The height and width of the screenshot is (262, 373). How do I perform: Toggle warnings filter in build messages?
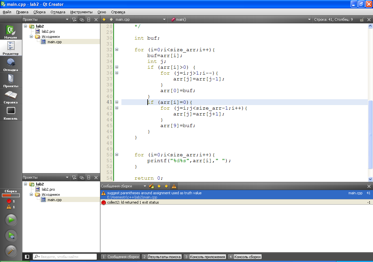click(174, 186)
